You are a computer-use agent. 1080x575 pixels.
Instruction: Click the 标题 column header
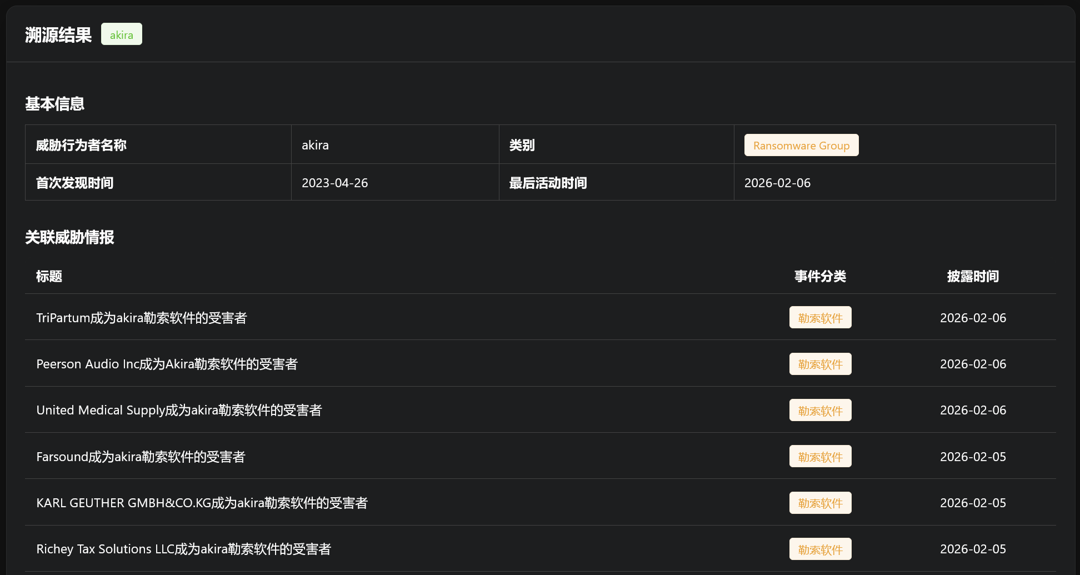pos(49,276)
